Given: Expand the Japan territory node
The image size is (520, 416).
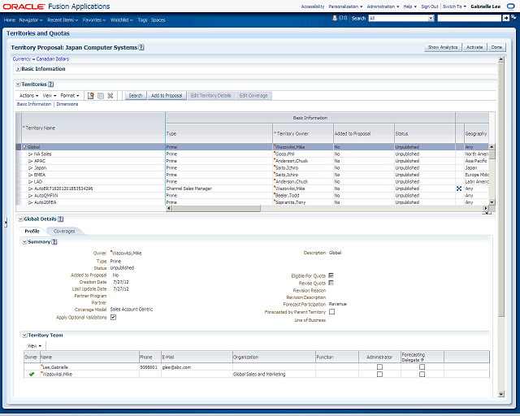Looking at the screenshot, I should point(31,168).
